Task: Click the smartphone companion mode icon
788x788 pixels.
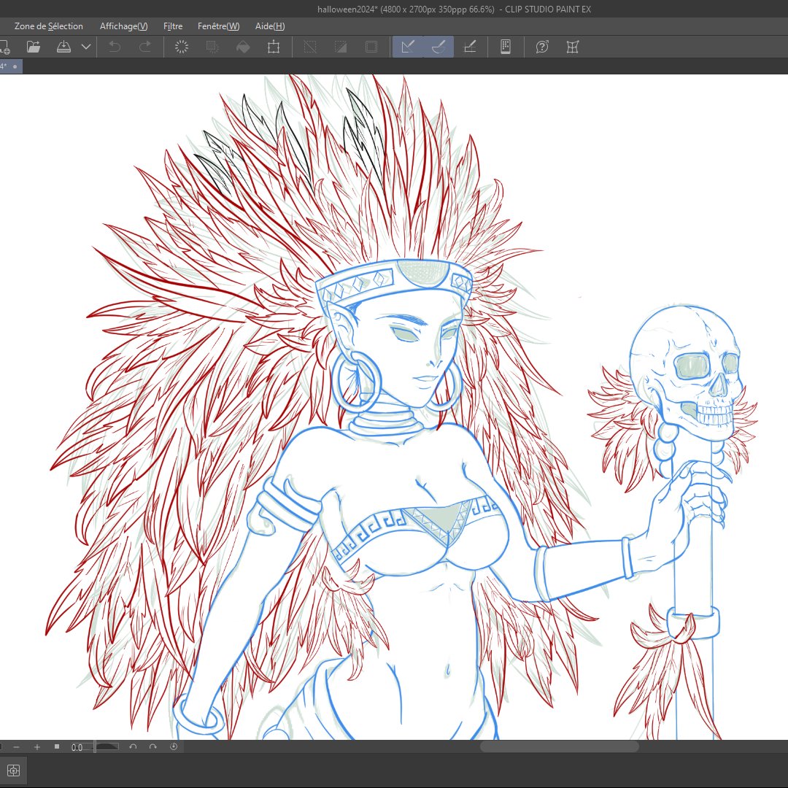Action: coord(506,47)
